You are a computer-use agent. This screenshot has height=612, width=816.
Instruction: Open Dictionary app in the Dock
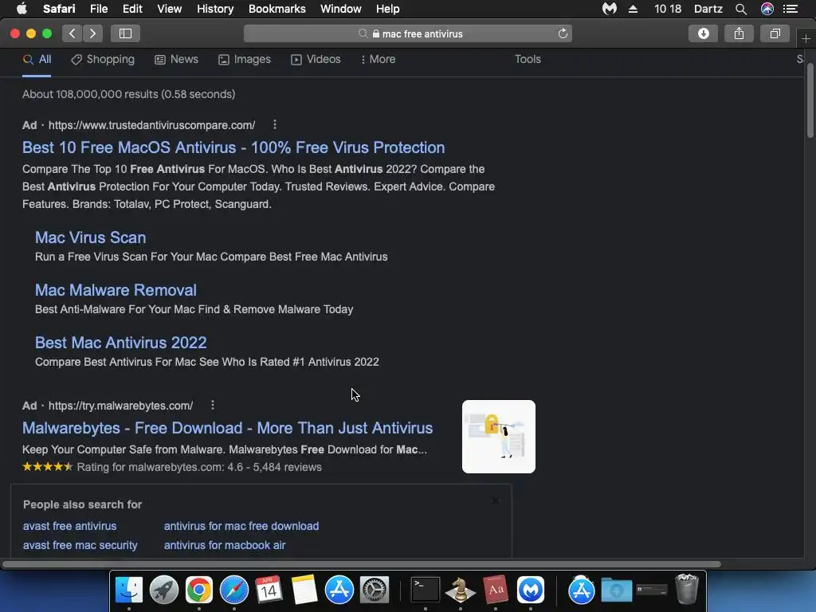(x=496, y=590)
